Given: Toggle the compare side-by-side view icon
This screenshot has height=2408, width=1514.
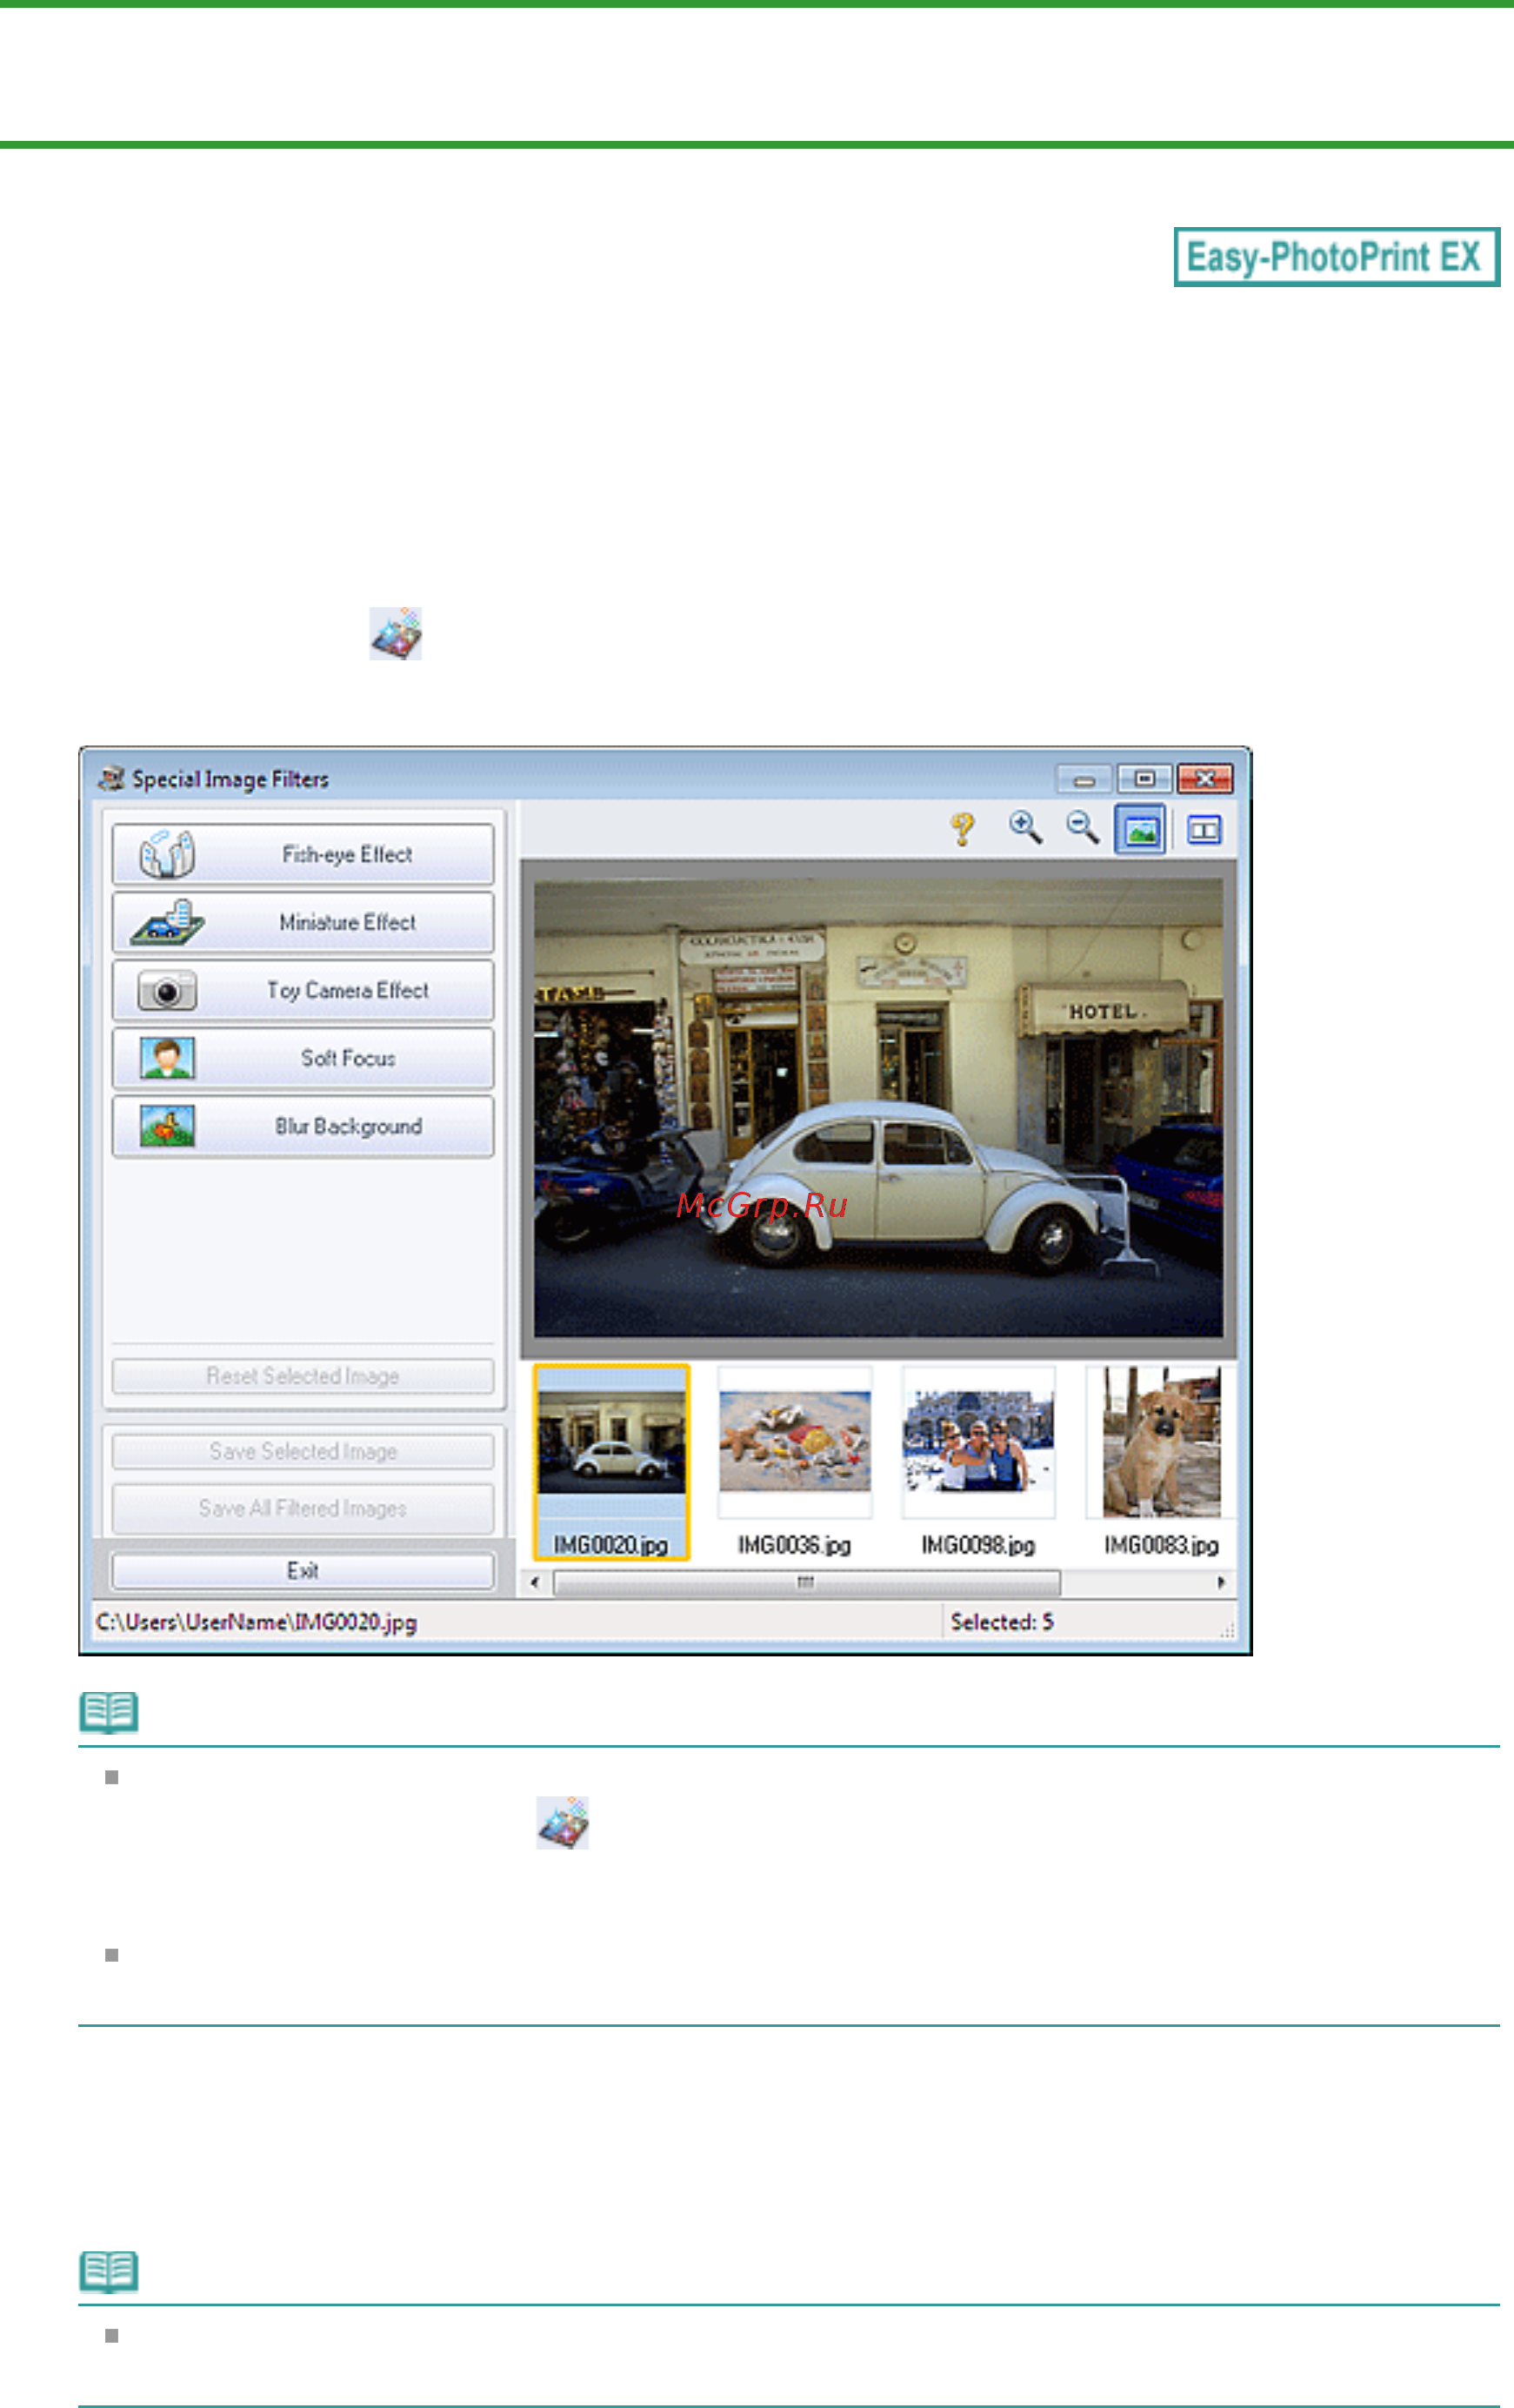Looking at the screenshot, I should [x=1204, y=830].
